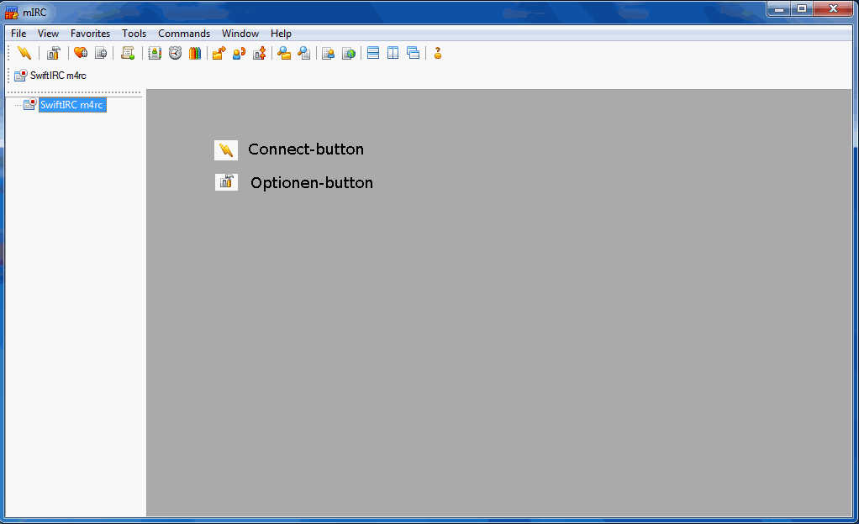The image size is (859, 524).
Task: Tile windows horizontally via toolbar icon
Action: [373, 53]
